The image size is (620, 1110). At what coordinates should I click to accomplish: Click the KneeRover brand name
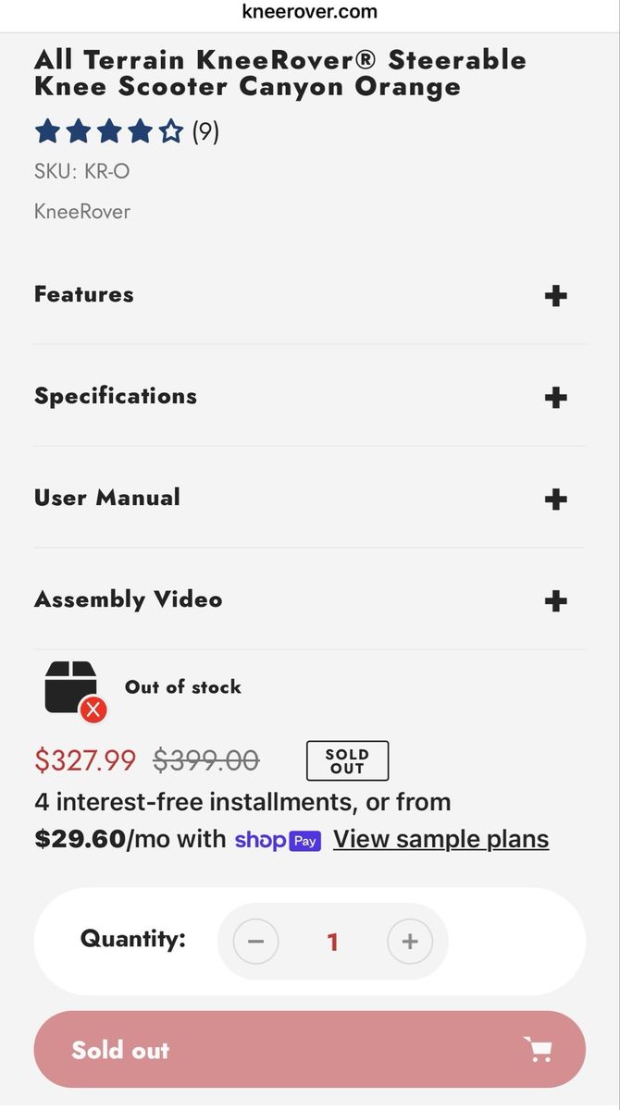tap(82, 211)
